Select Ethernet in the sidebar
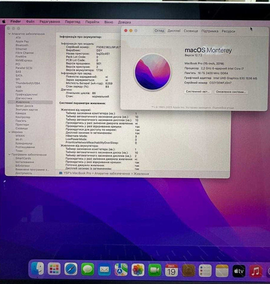 (21, 49)
